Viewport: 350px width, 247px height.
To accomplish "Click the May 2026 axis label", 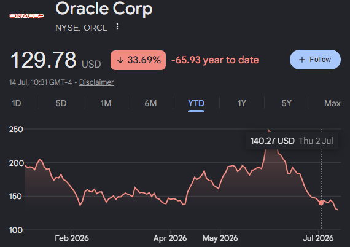I will click(x=220, y=238).
